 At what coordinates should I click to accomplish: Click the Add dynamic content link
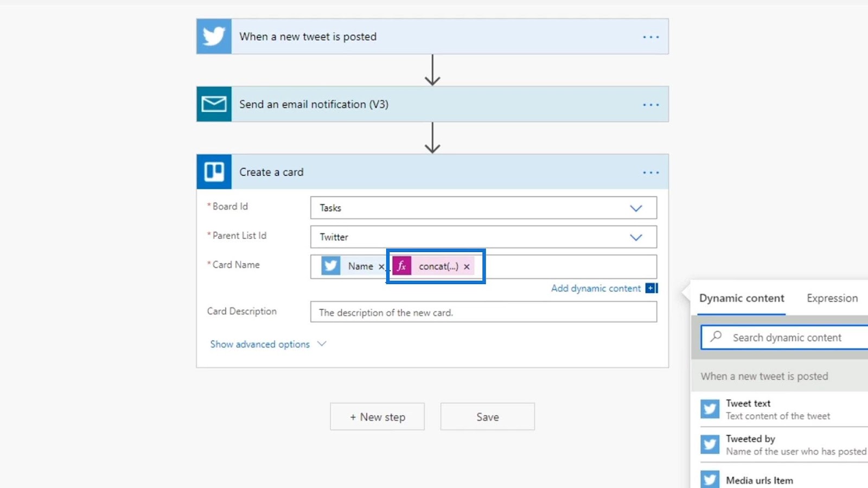click(x=596, y=288)
